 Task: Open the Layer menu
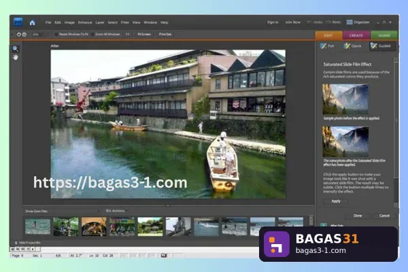(100, 22)
